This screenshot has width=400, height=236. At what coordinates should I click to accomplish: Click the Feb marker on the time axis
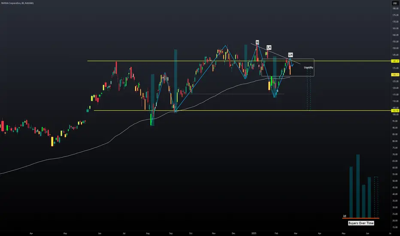tap(276, 233)
